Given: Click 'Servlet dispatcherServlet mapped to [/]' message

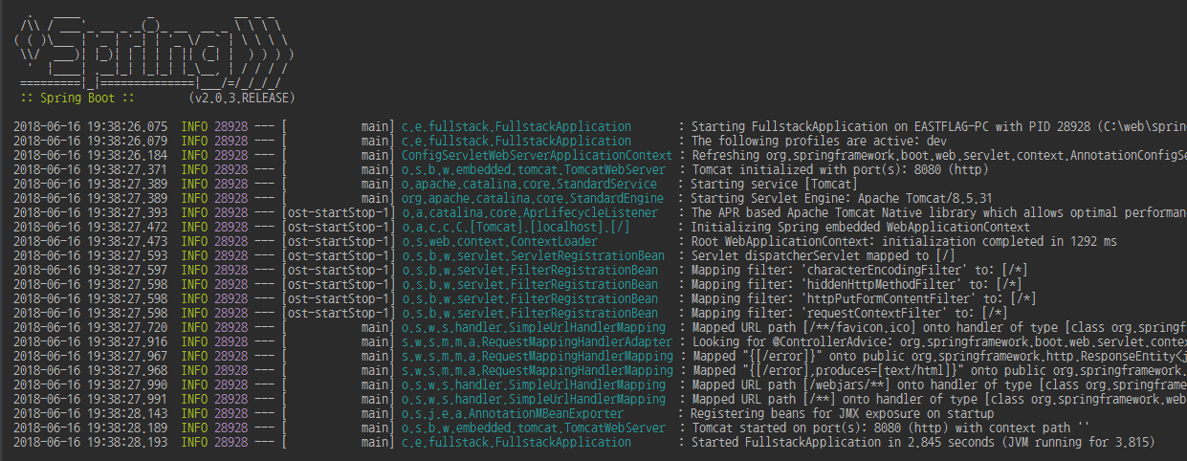Looking at the screenshot, I should 810,256.
